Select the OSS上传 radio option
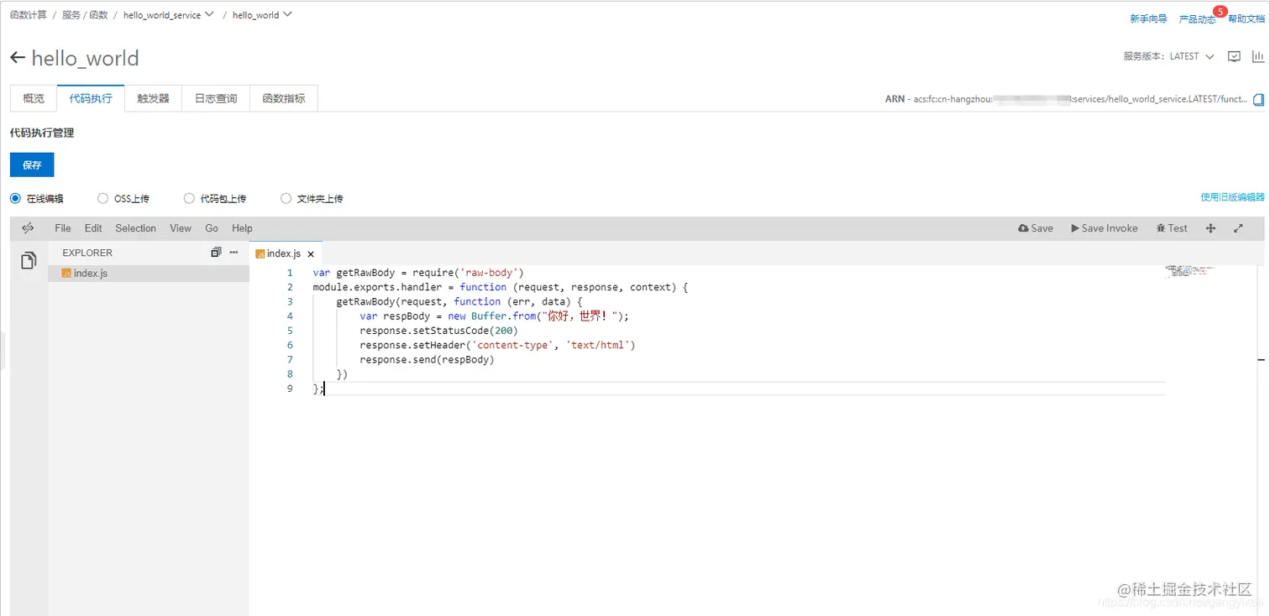This screenshot has width=1270, height=616. [x=102, y=199]
